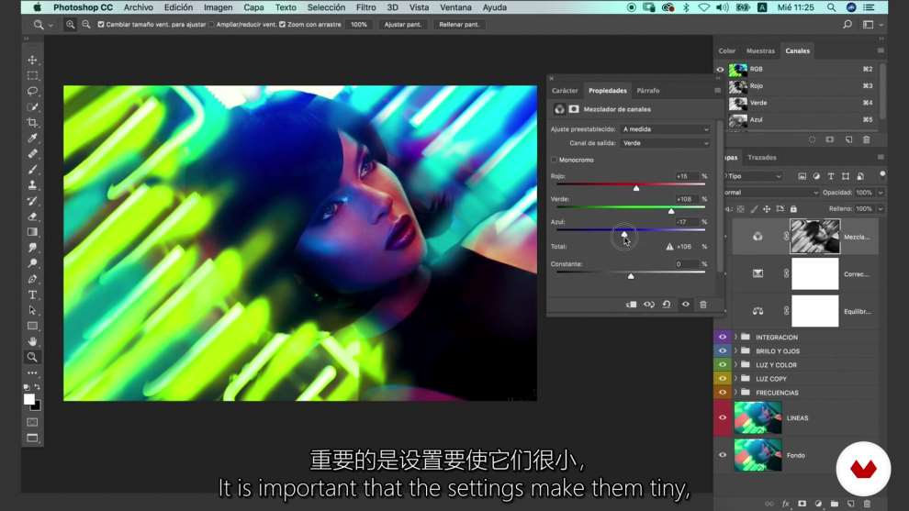The image size is (909, 511).
Task: Click the Rojo slider handle
Action: click(x=636, y=188)
